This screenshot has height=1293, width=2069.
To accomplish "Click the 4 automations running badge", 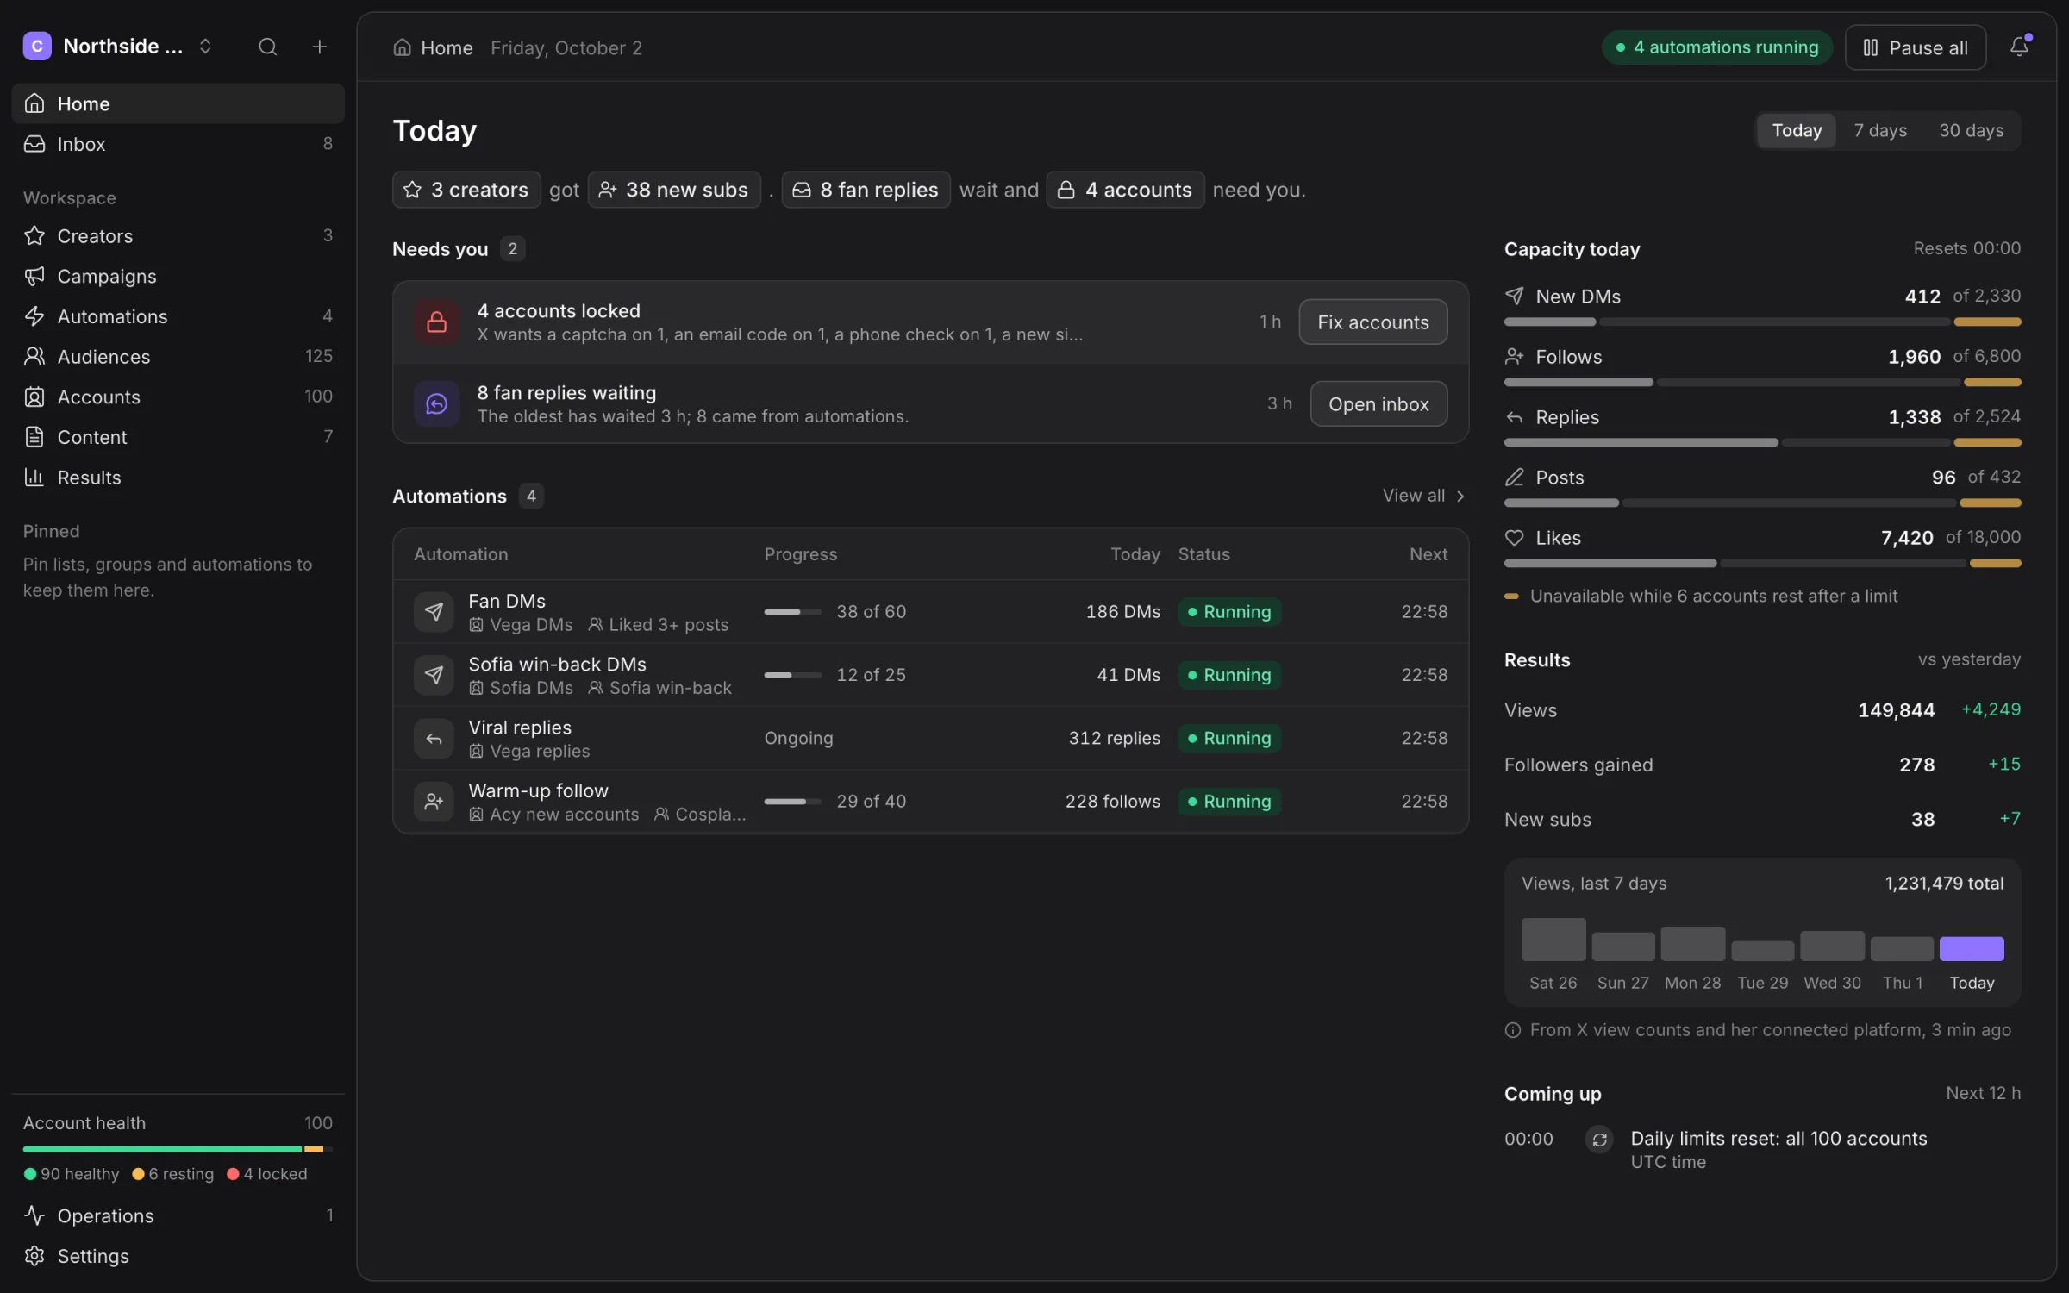I will (x=1717, y=47).
